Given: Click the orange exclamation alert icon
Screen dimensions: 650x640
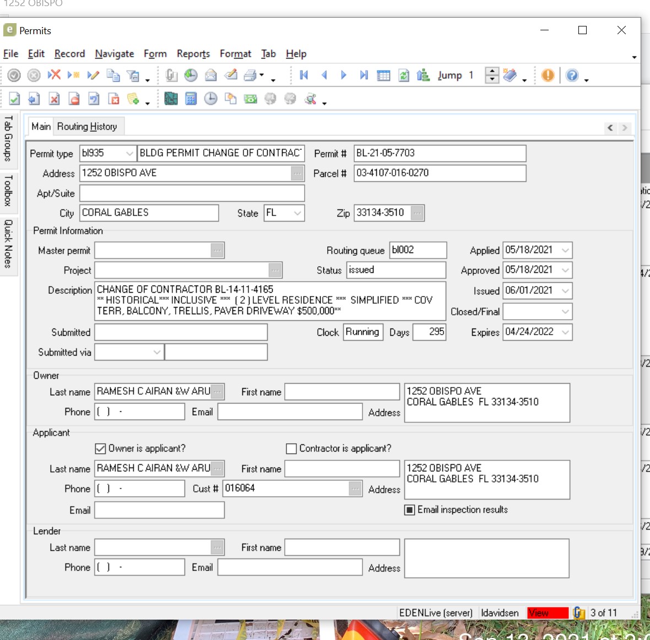Looking at the screenshot, I should pos(548,76).
